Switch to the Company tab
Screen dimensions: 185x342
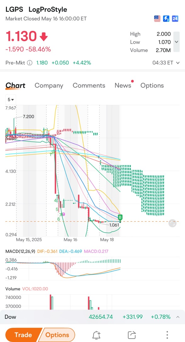pos(49,85)
